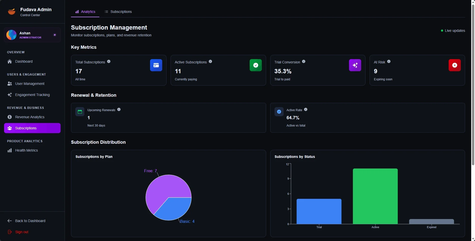Screen dimensions: 475x241
Task: Open Health Metrics from sidebar
Action: (26, 150)
